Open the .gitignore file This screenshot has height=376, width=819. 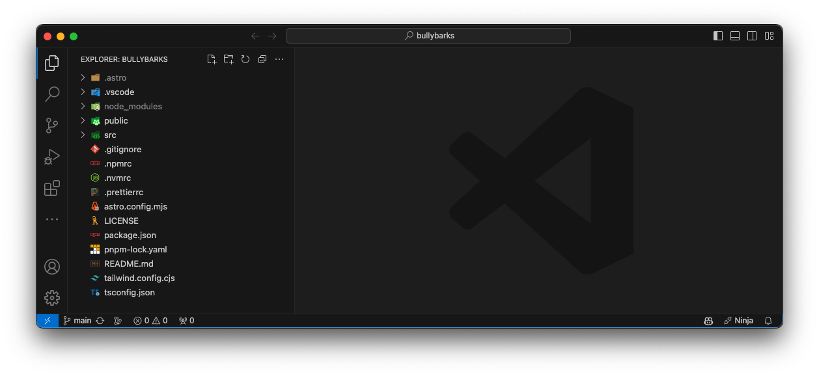tap(181, 149)
